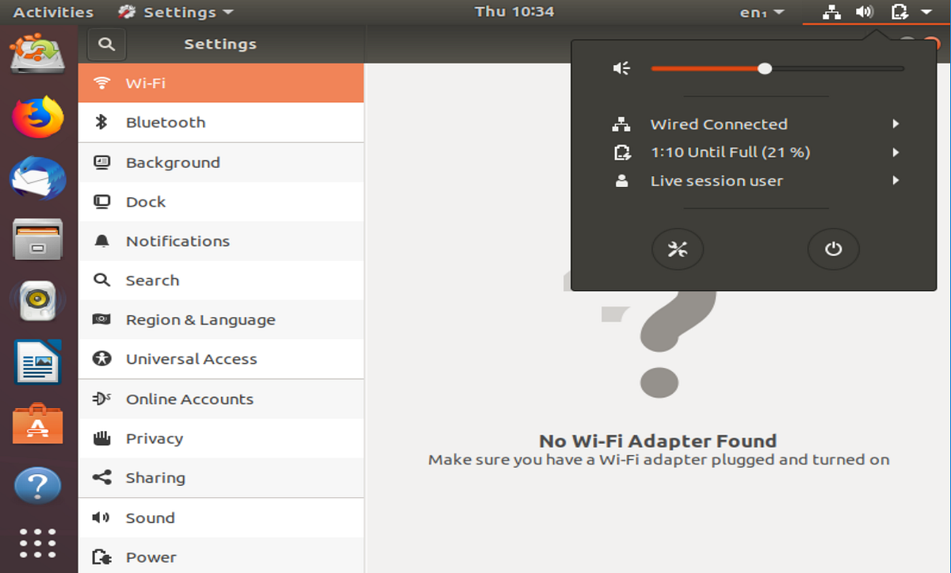Open the Help dock icon

pyautogui.click(x=37, y=485)
